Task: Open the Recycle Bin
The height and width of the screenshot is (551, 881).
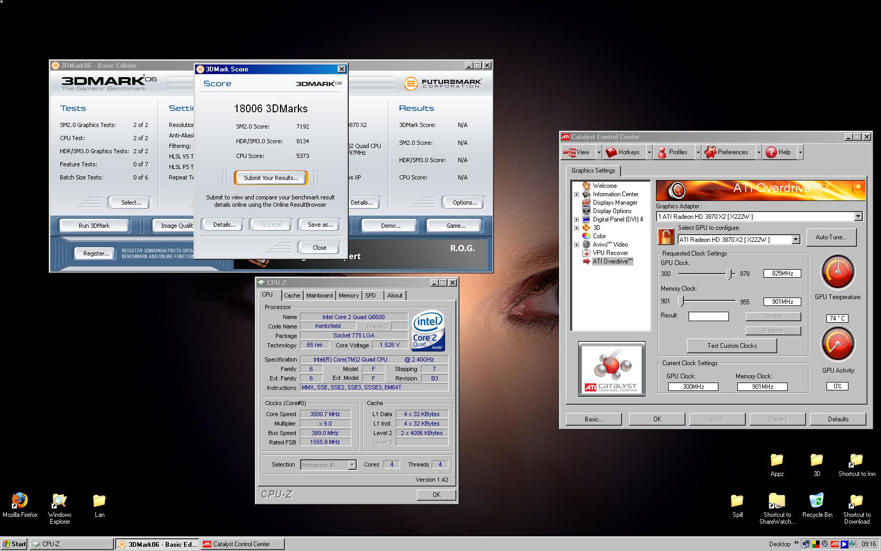Action: [816, 505]
